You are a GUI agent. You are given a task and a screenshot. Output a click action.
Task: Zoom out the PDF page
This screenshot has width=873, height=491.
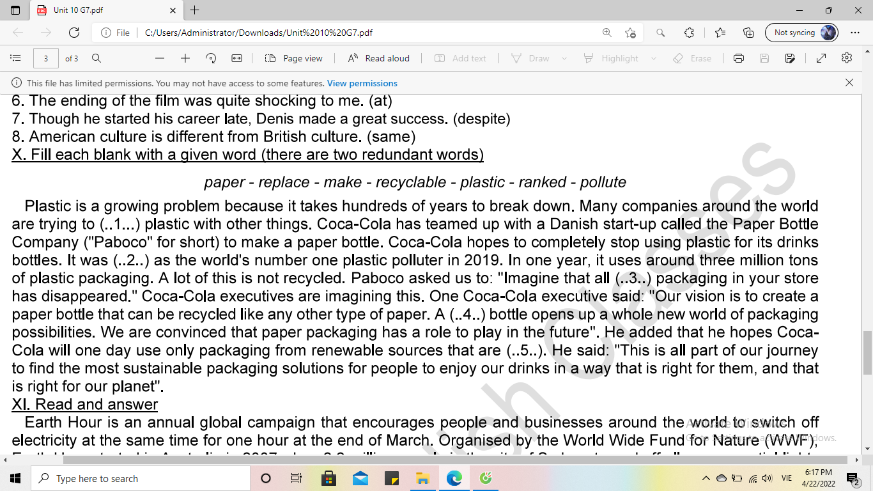click(x=160, y=58)
